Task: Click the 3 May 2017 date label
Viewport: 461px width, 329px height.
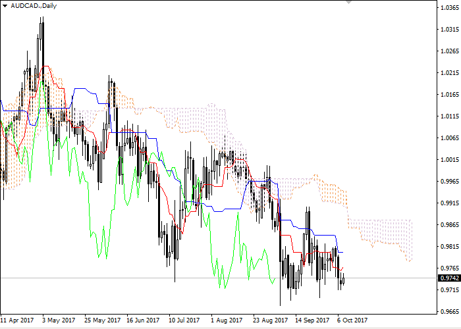Action: coord(59,320)
